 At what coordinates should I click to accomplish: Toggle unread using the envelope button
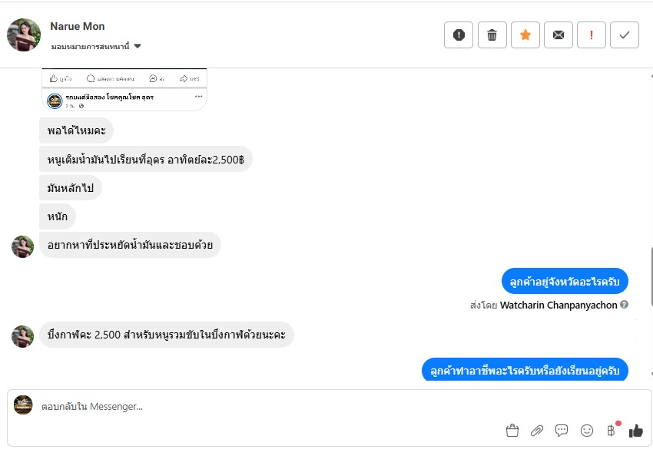tap(559, 35)
